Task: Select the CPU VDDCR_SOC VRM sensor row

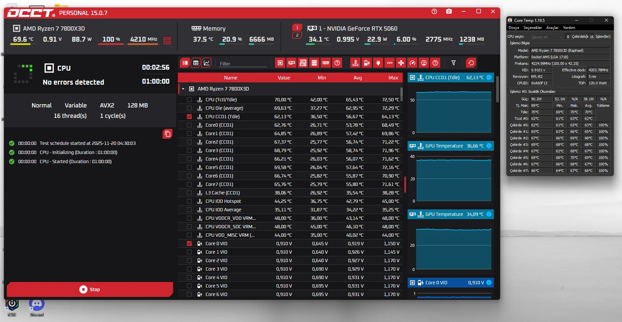Action: click(x=290, y=227)
